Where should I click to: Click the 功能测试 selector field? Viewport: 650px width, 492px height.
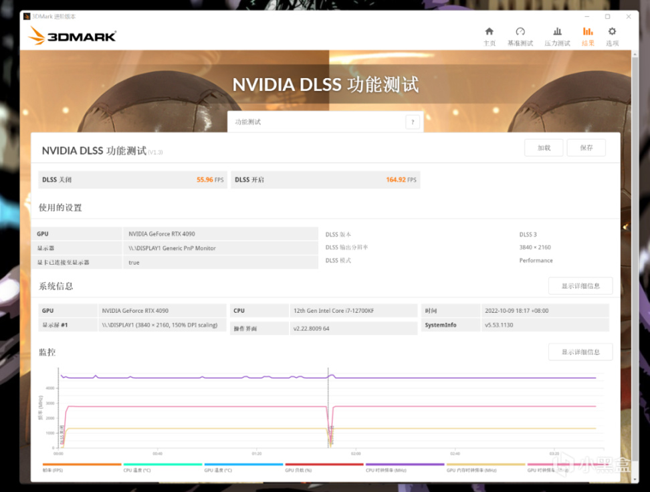325,122
